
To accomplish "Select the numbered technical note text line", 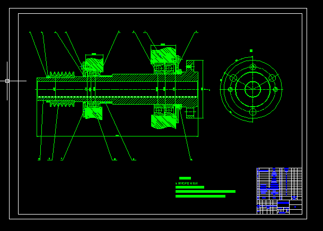I will pyautogui.click(x=187, y=183).
